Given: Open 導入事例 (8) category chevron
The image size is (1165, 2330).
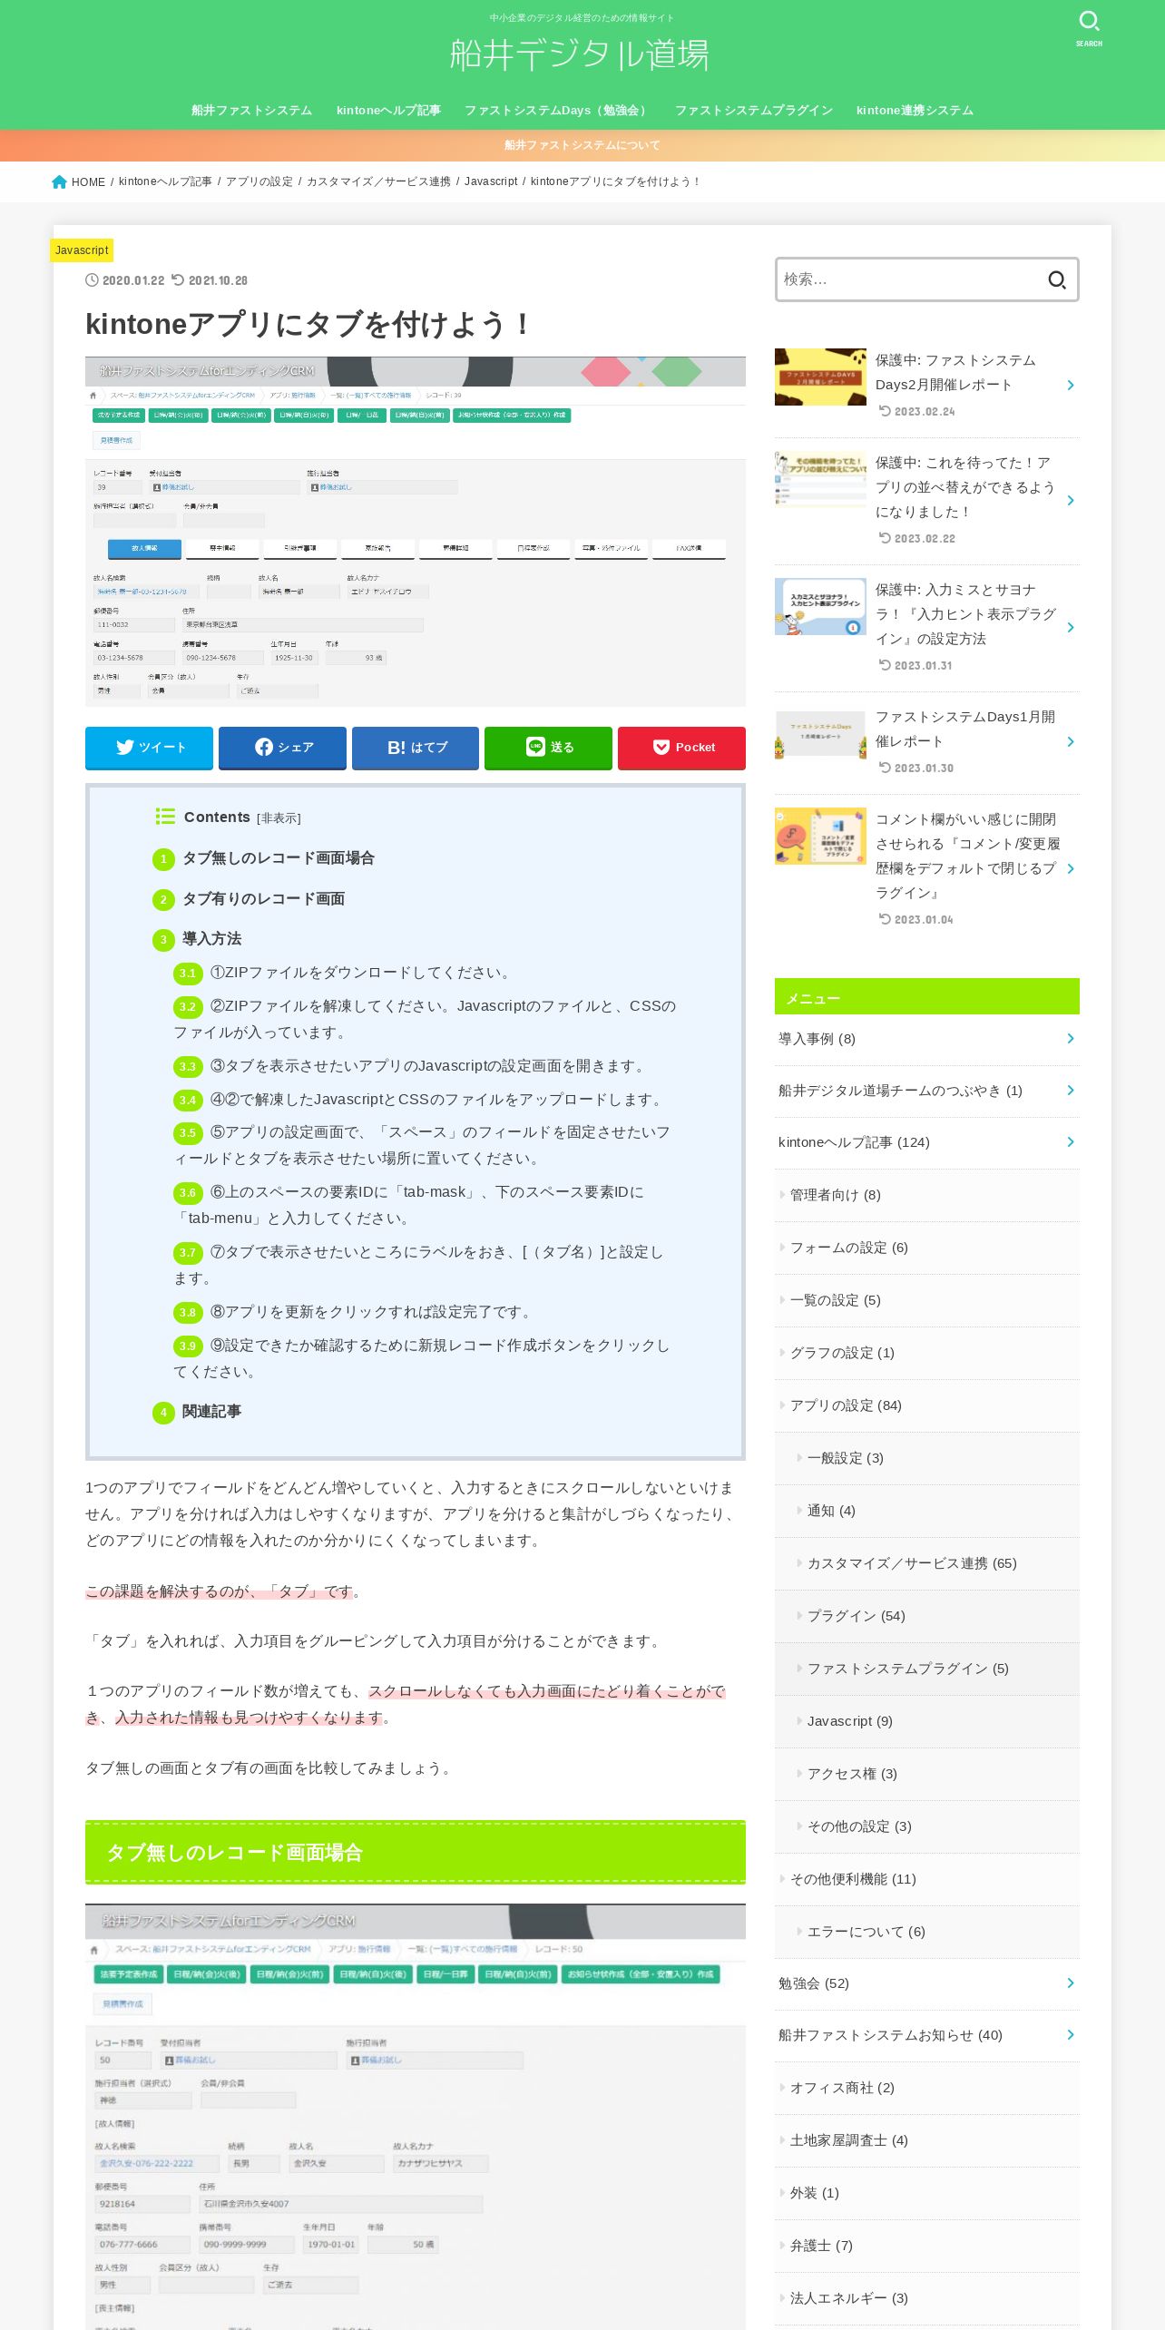Looking at the screenshot, I should pyautogui.click(x=1071, y=1039).
